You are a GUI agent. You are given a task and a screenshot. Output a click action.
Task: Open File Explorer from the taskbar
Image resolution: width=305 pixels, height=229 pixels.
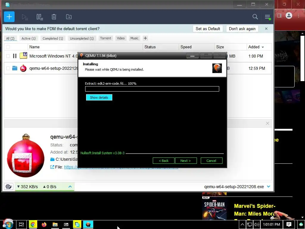(55, 225)
